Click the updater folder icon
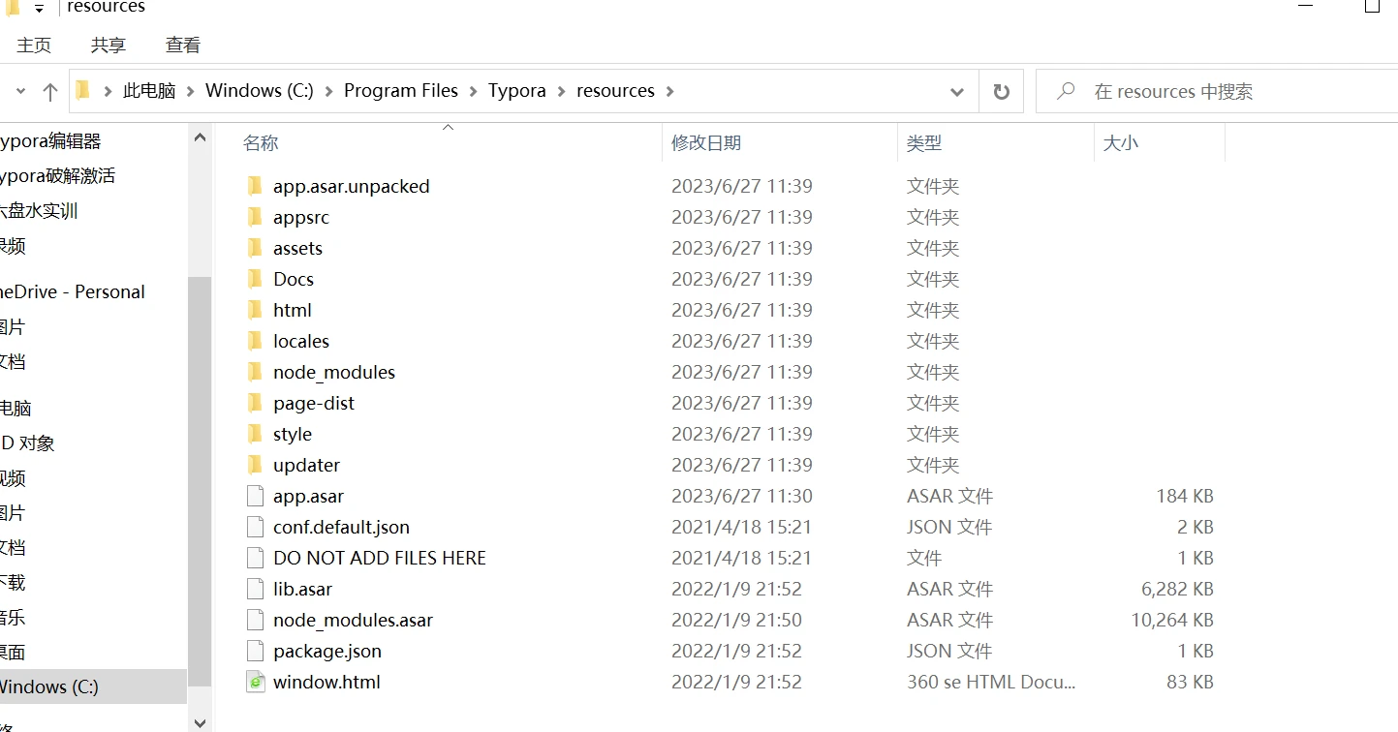1398x732 pixels. (x=255, y=465)
